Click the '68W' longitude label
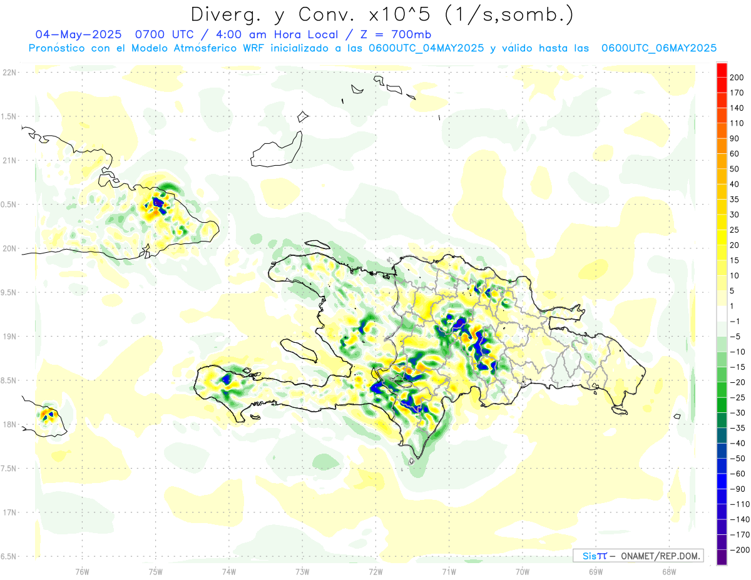Screen dimensions: 751x580 click(x=669, y=571)
